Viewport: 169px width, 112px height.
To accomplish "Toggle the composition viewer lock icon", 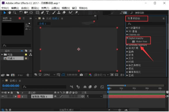I will [43, 18].
